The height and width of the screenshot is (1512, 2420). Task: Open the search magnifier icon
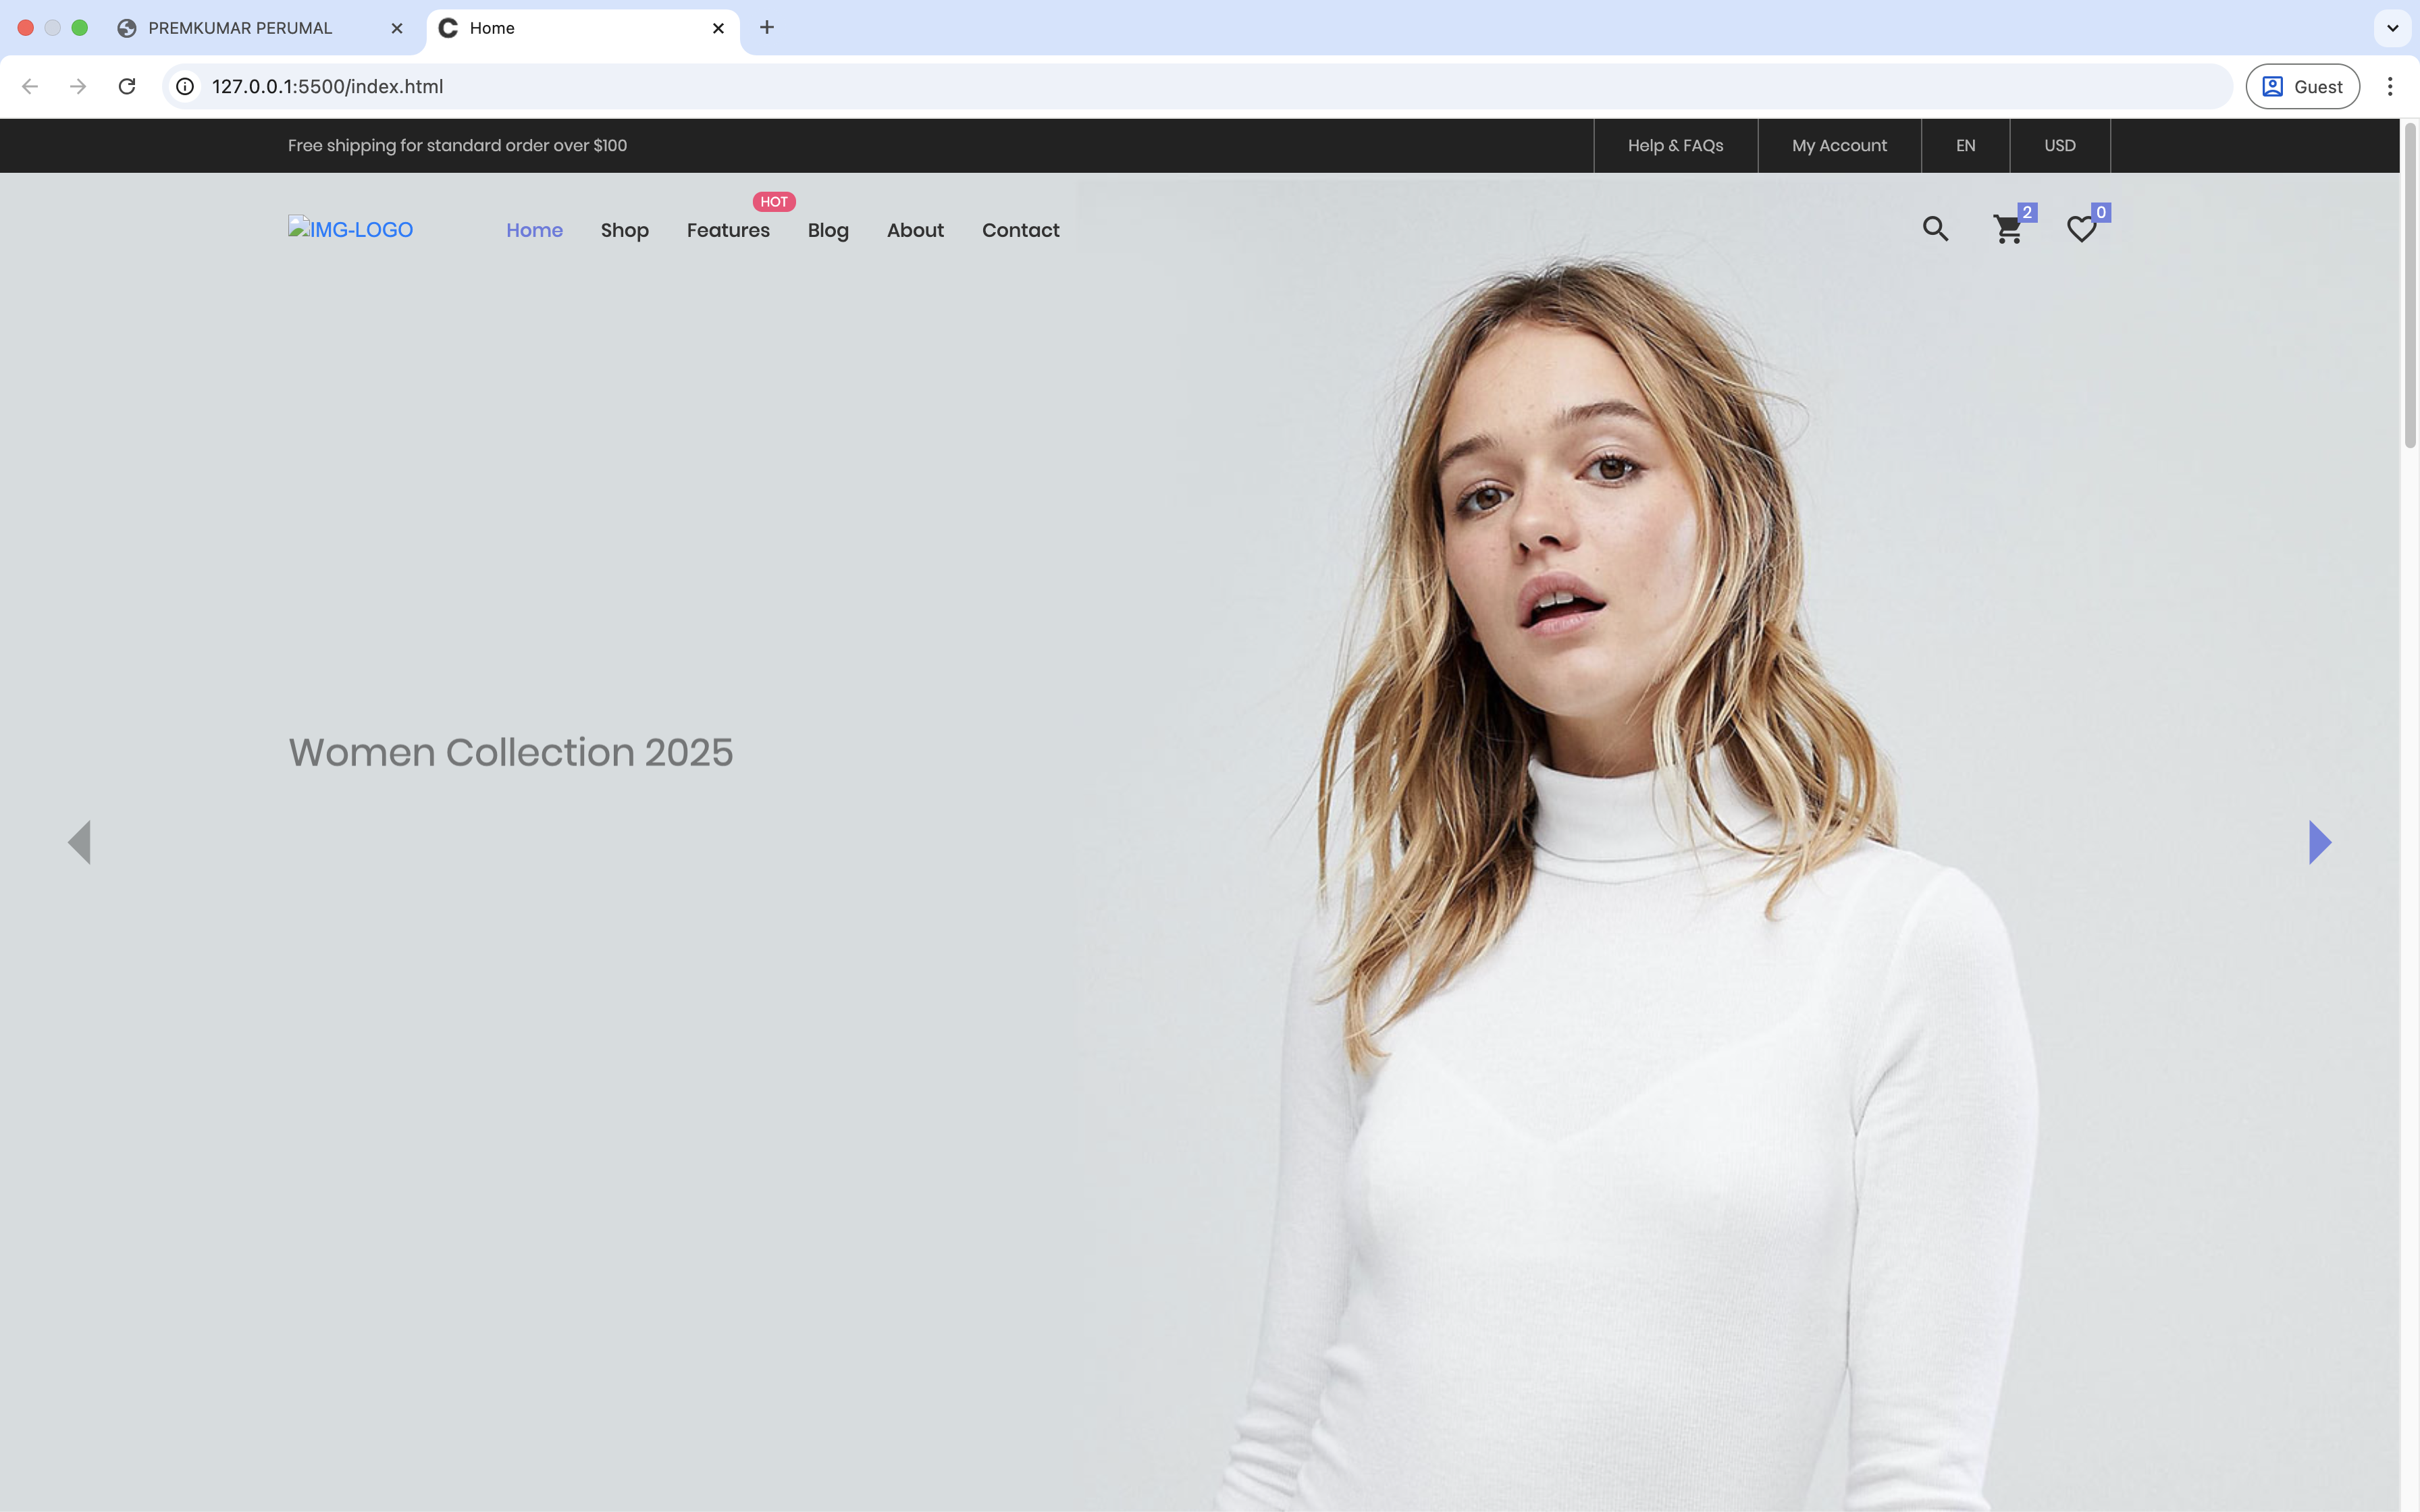point(1935,229)
